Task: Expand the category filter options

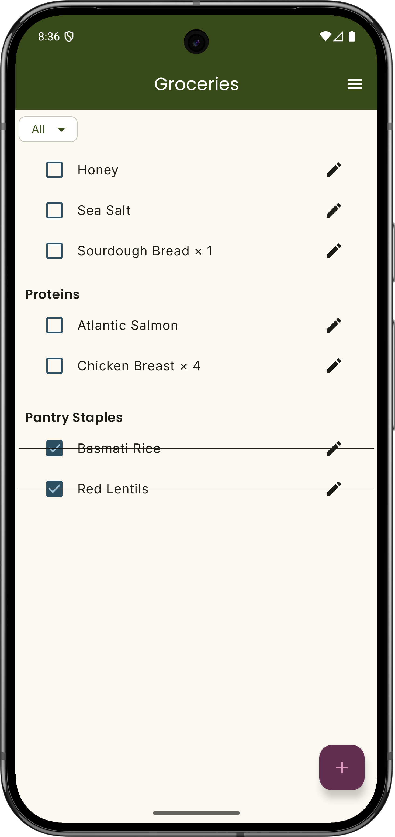Action: click(48, 129)
